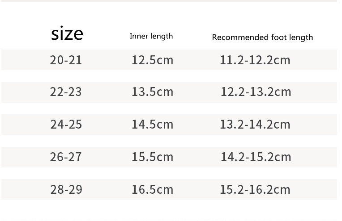Pick the 15.2-16.2cm foot length cell
Screen dimensions: 342x221
point(255,189)
